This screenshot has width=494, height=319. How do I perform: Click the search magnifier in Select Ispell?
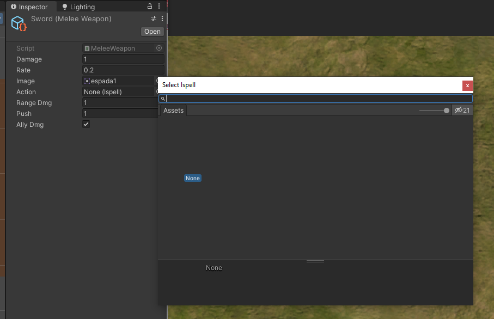pos(162,99)
